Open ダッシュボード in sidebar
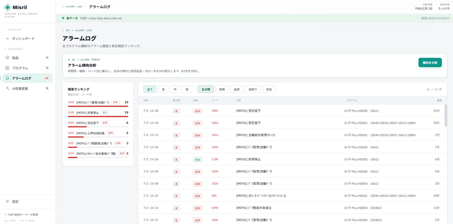This screenshot has width=453, height=224. click(27, 39)
